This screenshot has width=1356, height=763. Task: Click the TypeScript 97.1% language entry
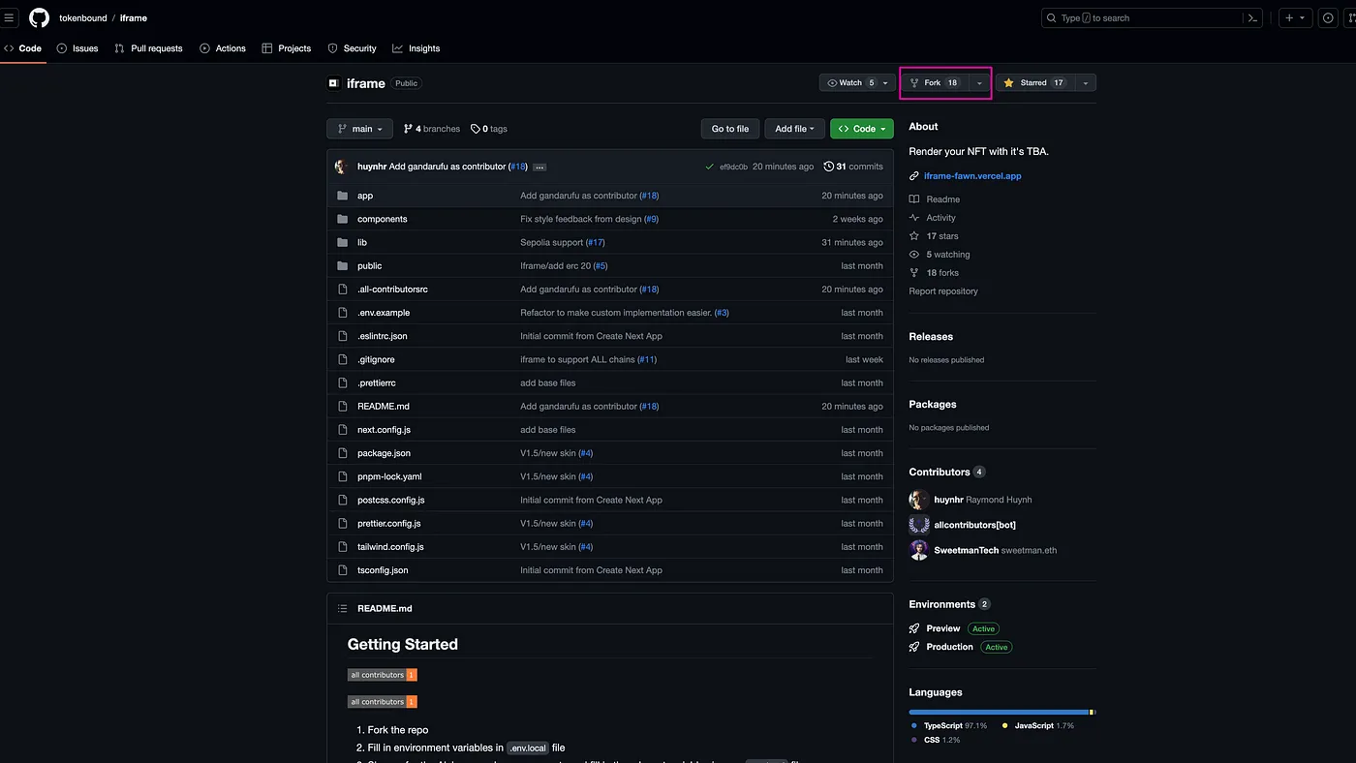(x=949, y=725)
